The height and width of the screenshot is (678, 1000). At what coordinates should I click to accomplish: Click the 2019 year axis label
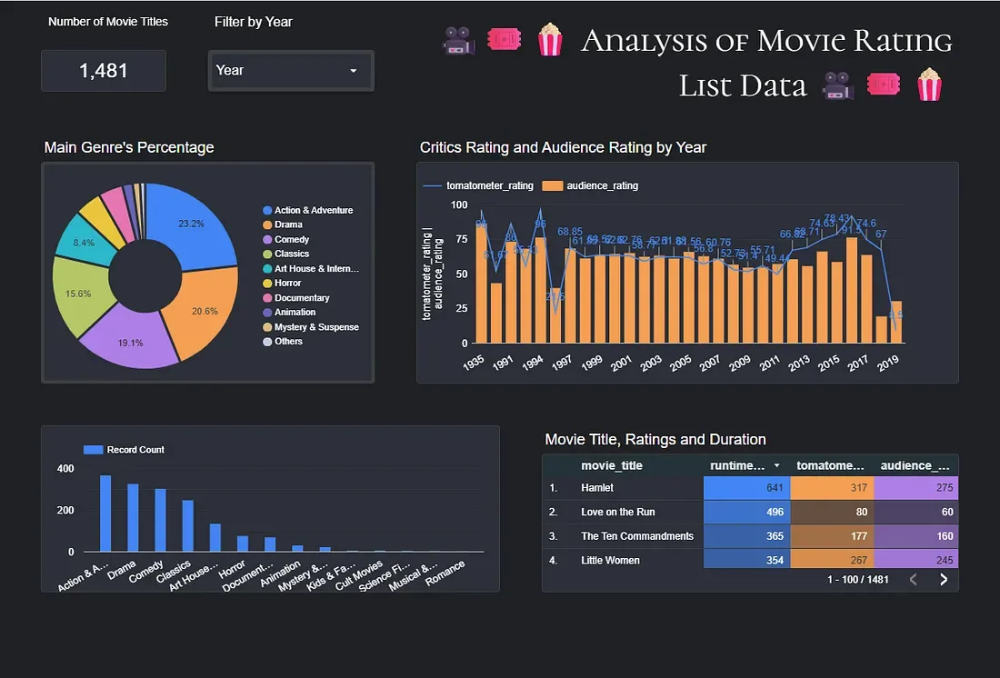coord(887,363)
